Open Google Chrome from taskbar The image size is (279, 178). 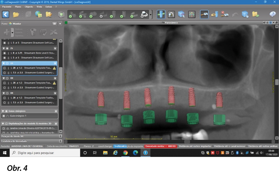tap(125, 153)
